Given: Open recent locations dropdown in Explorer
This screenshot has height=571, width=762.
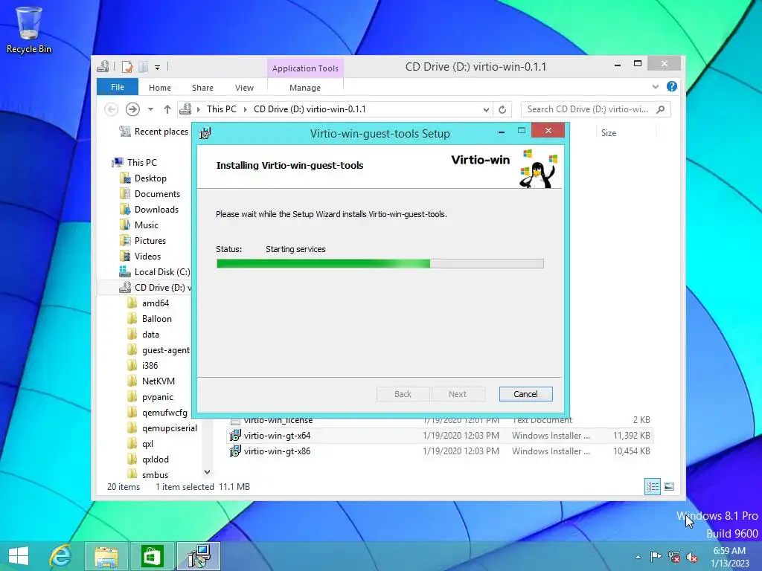Looking at the screenshot, I should tap(150, 109).
